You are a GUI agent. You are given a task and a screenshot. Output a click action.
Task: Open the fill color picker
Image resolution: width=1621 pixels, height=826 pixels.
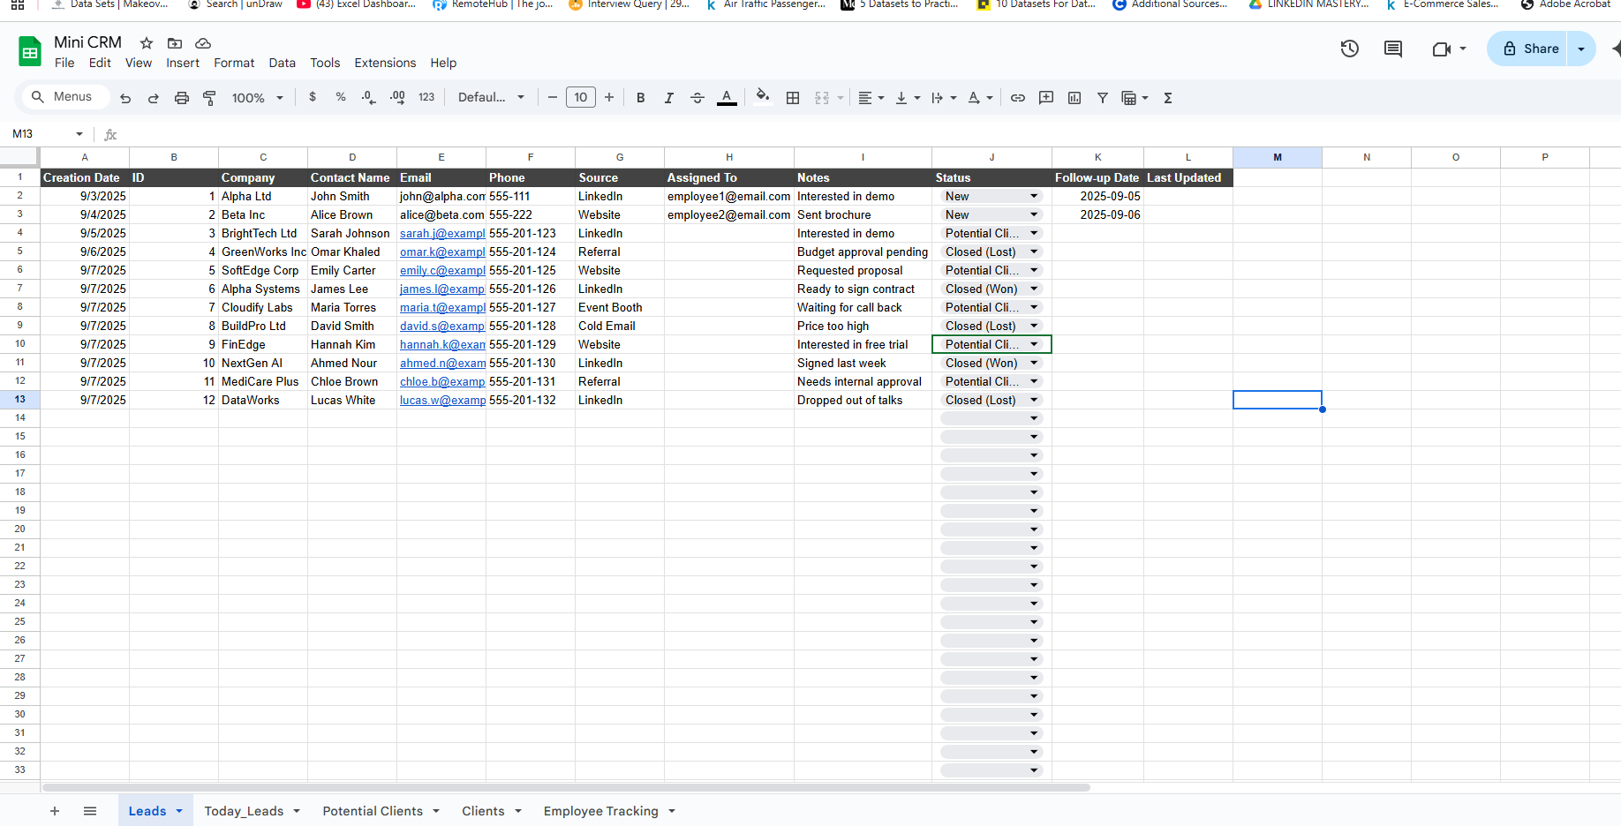click(763, 97)
